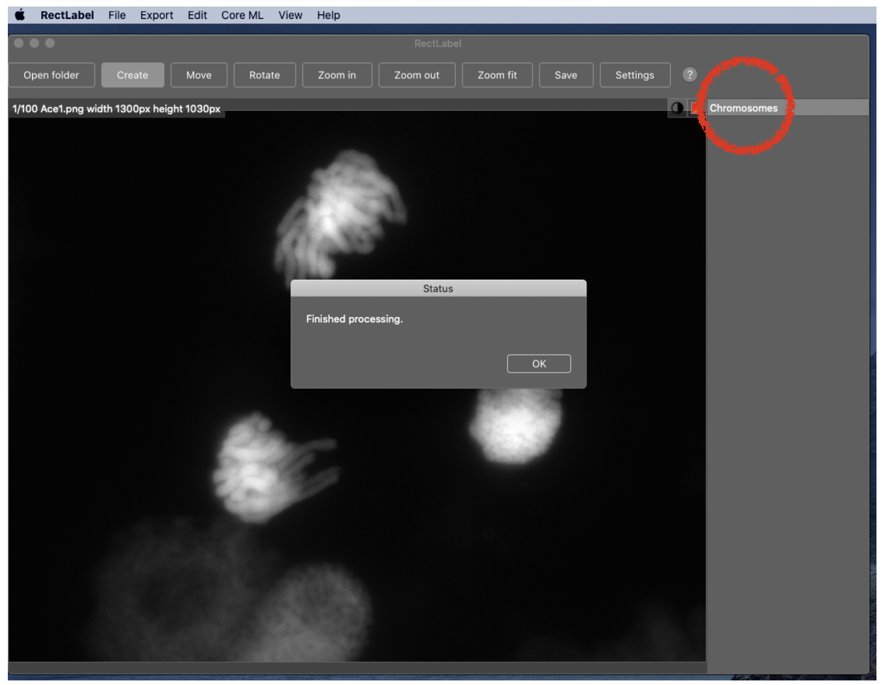Click the Open folder button
The width and height of the screenshot is (883, 685).
[51, 75]
